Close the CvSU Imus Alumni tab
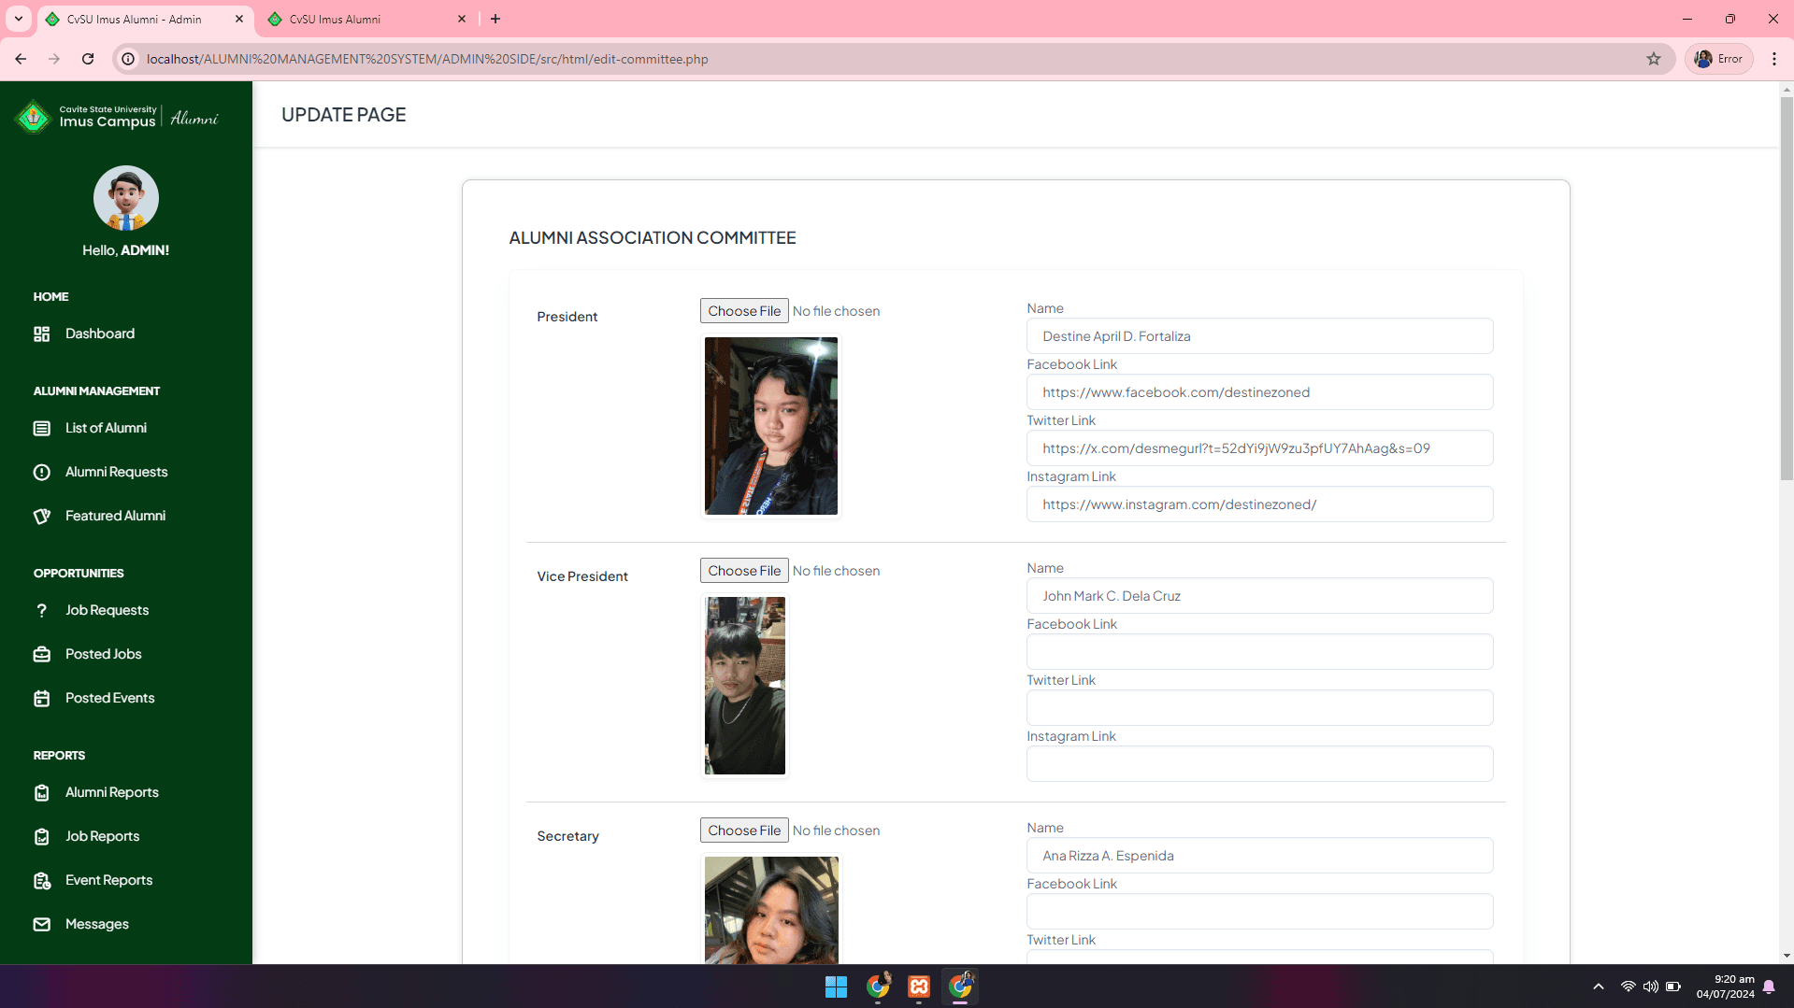 click(462, 19)
